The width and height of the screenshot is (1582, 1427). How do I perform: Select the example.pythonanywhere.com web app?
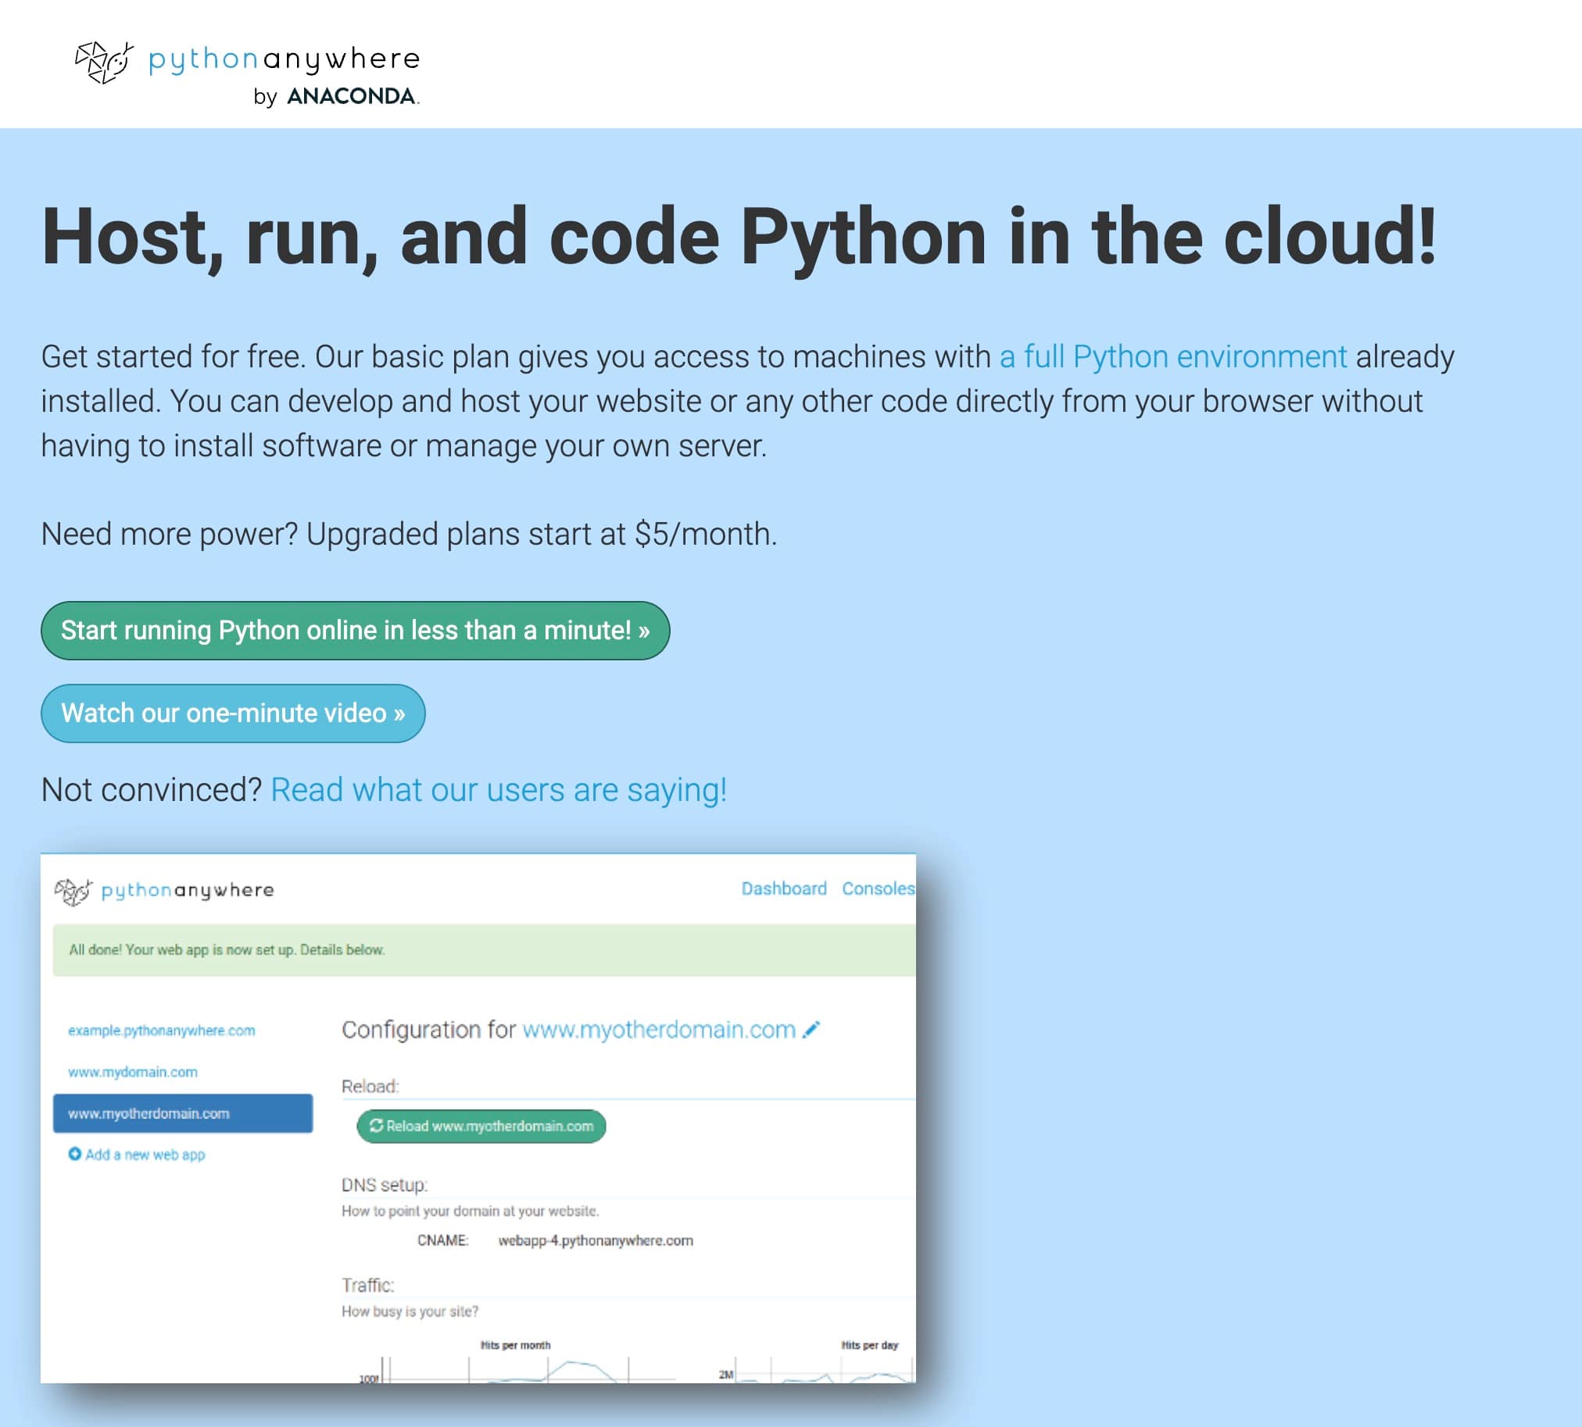[x=161, y=1030]
